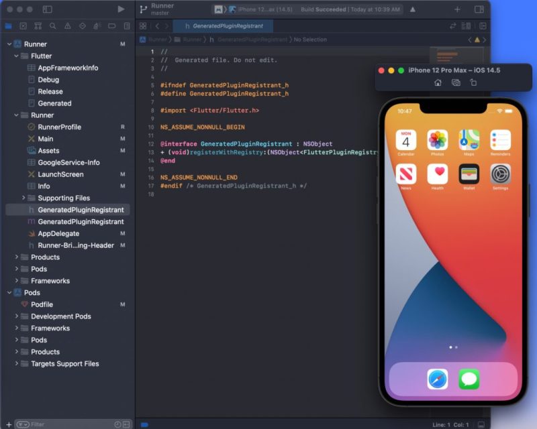The image size is (537, 429).
Task: Open the Test navigator diamond icon
Action: pyautogui.click(x=82, y=26)
